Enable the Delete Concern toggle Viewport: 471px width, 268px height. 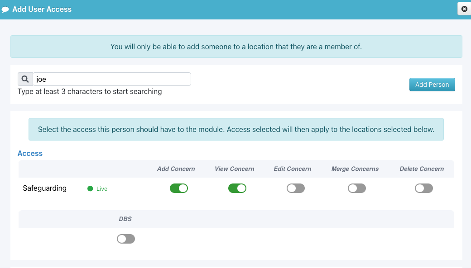coord(424,188)
